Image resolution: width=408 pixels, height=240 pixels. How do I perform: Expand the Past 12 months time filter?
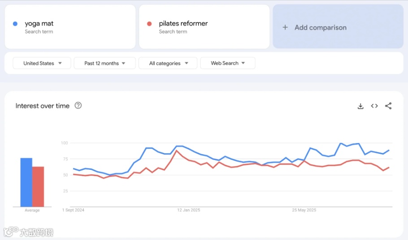[104, 63]
